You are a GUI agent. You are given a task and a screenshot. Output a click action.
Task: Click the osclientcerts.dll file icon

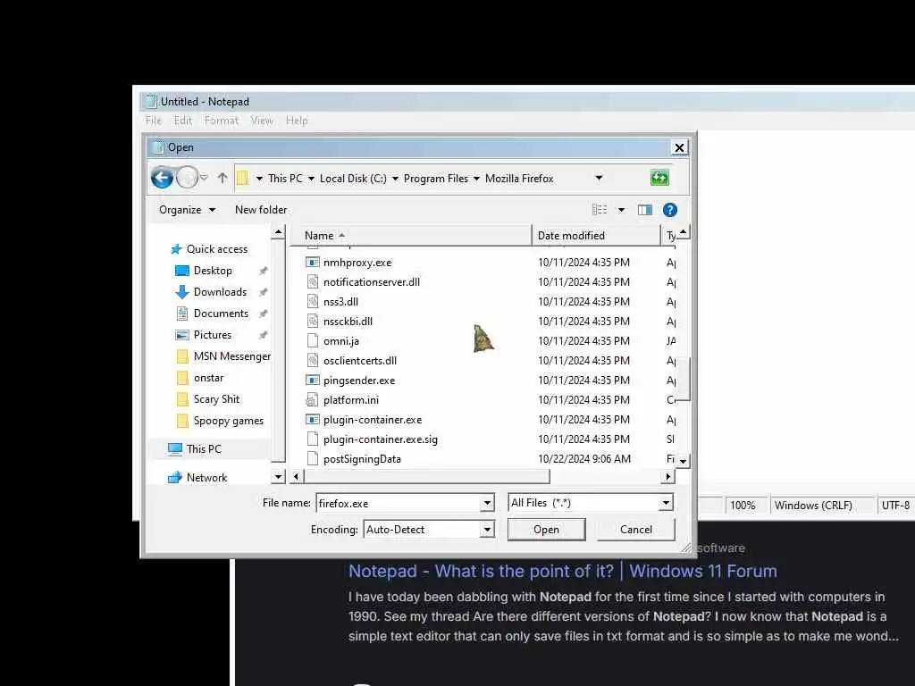pyautogui.click(x=313, y=361)
